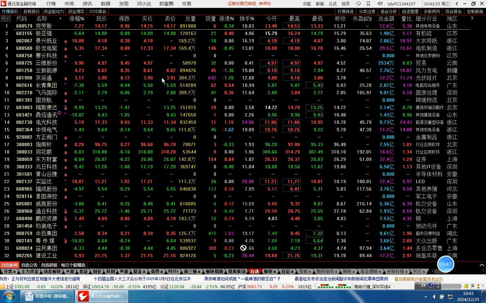Show hidden system tray icons
This screenshot has height=303, width=486.
(426, 297)
